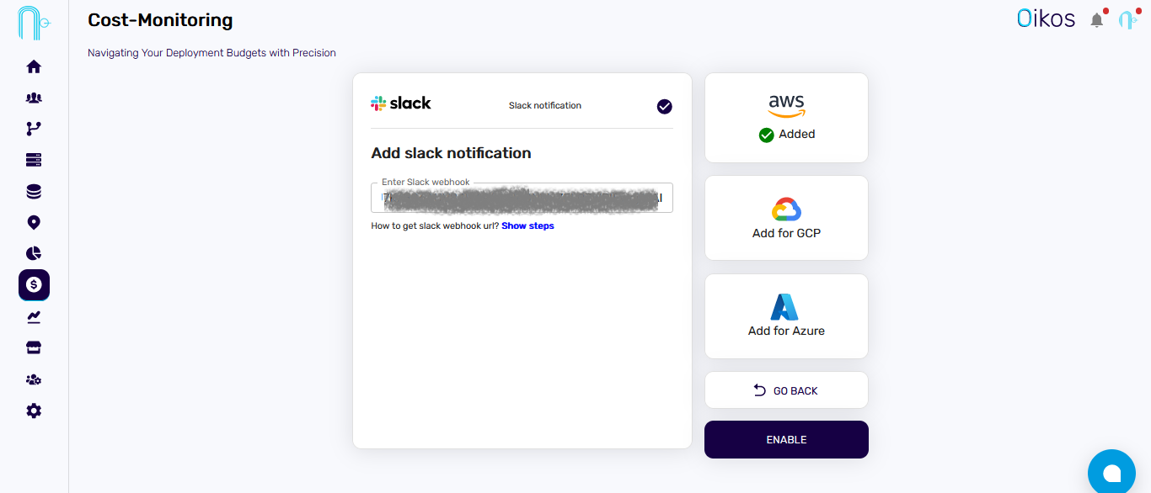Choose Add for Azure
The height and width of the screenshot is (493, 1151).
(x=785, y=316)
